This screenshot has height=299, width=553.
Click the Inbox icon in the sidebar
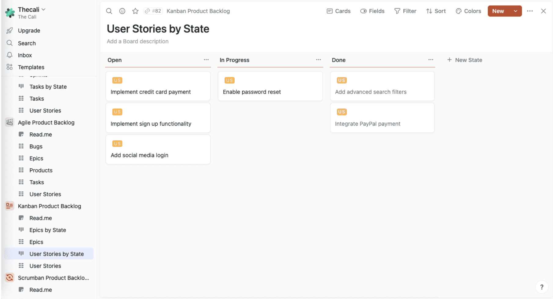[9, 55]
